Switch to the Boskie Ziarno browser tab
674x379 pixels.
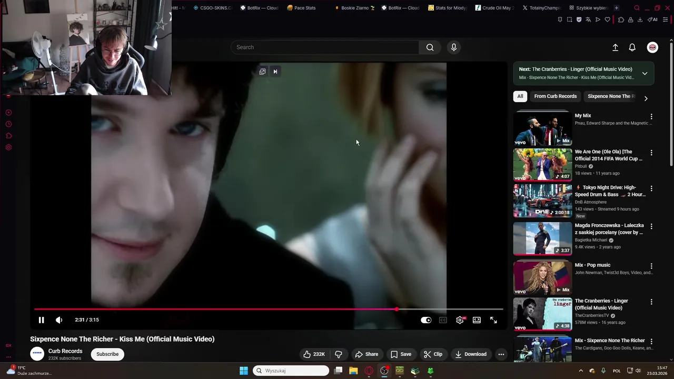pos(355,8)
